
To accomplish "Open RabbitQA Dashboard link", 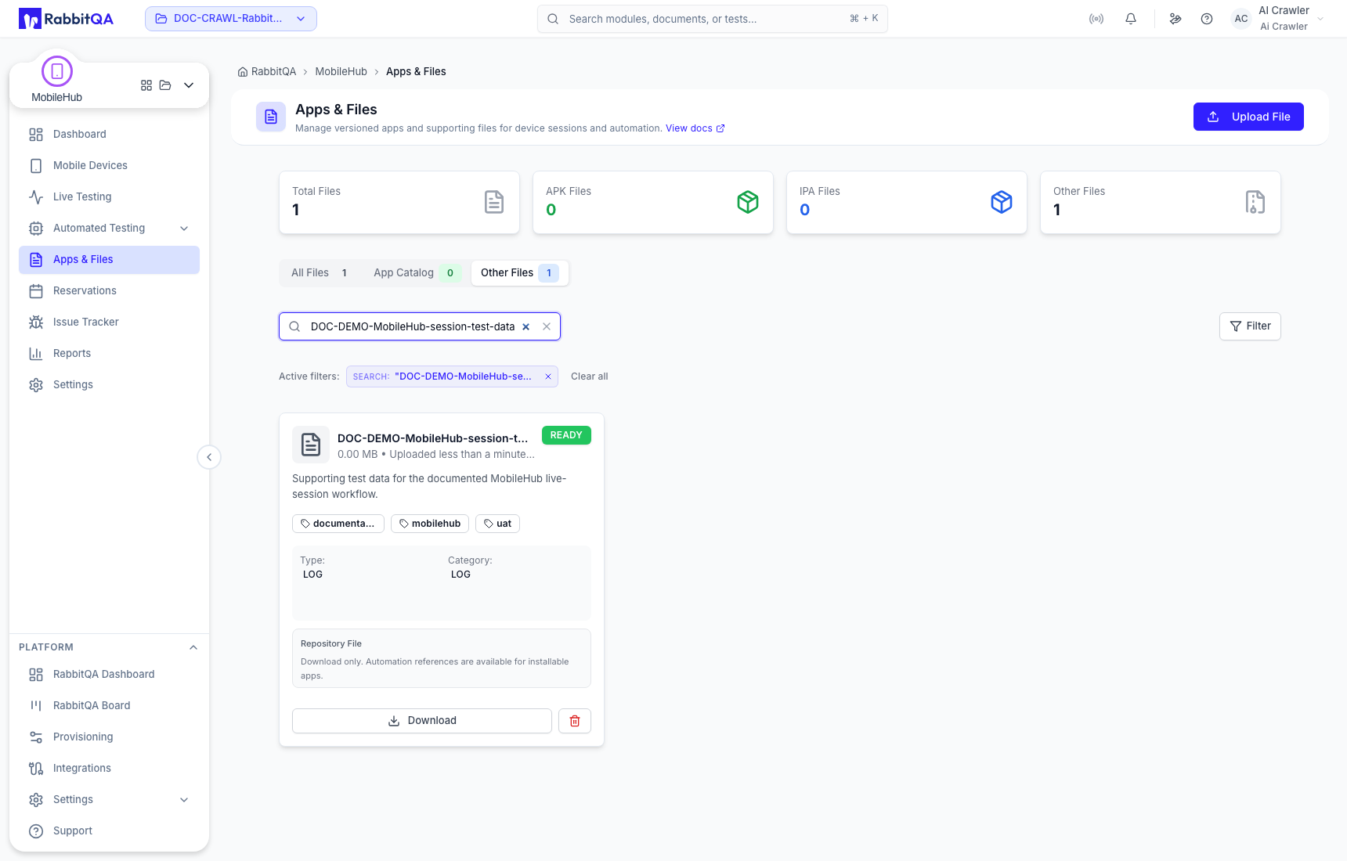I will 109,675.
